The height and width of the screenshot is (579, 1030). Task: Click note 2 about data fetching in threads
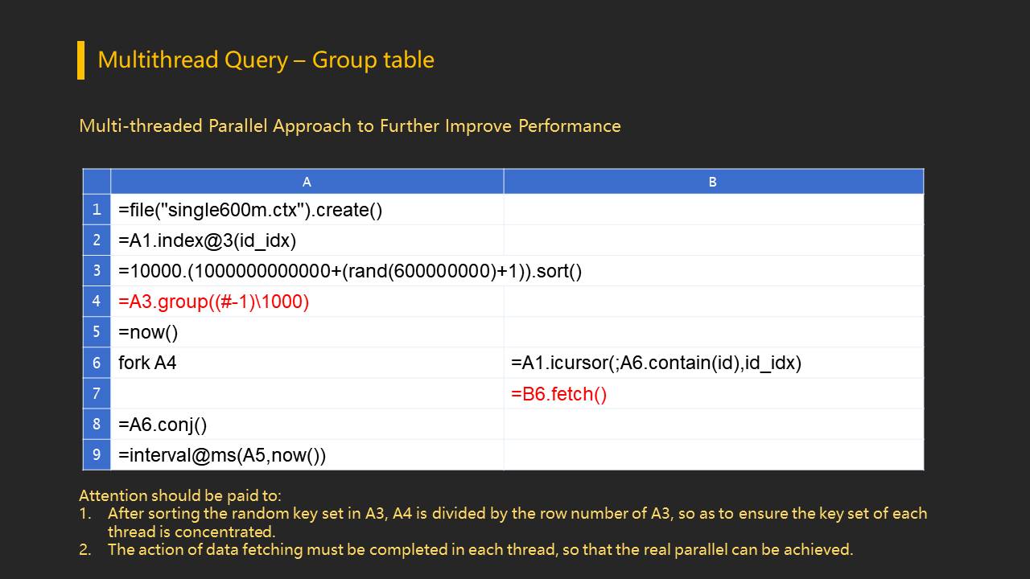[x=480, y=550]
